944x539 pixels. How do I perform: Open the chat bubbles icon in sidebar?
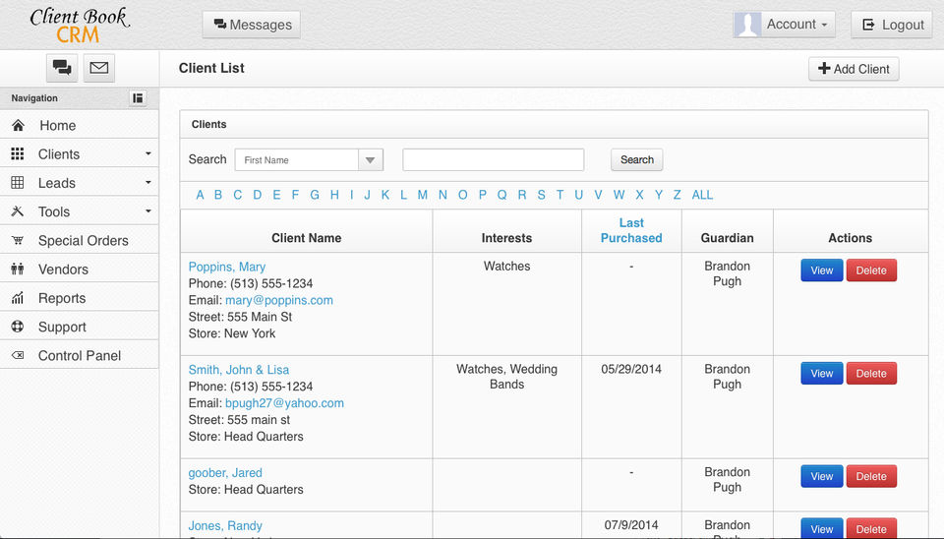(62, 68)
